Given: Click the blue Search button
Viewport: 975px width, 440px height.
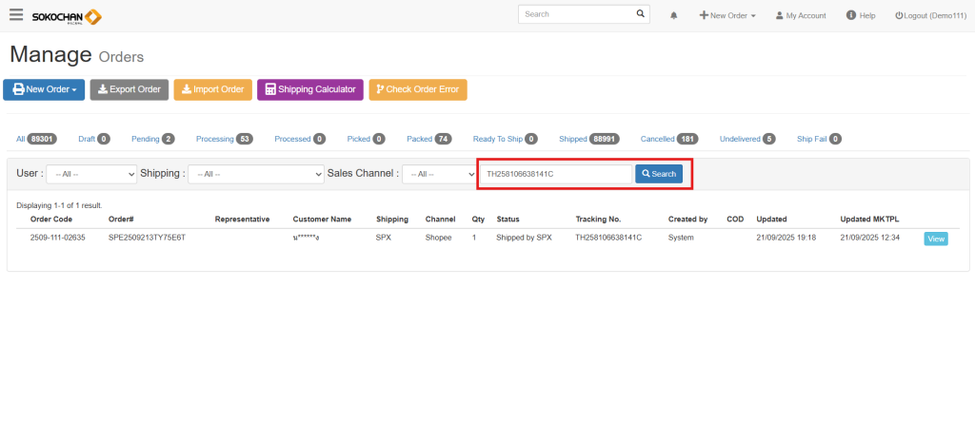Looking at the screenshot, I should [x=659, y=174].
